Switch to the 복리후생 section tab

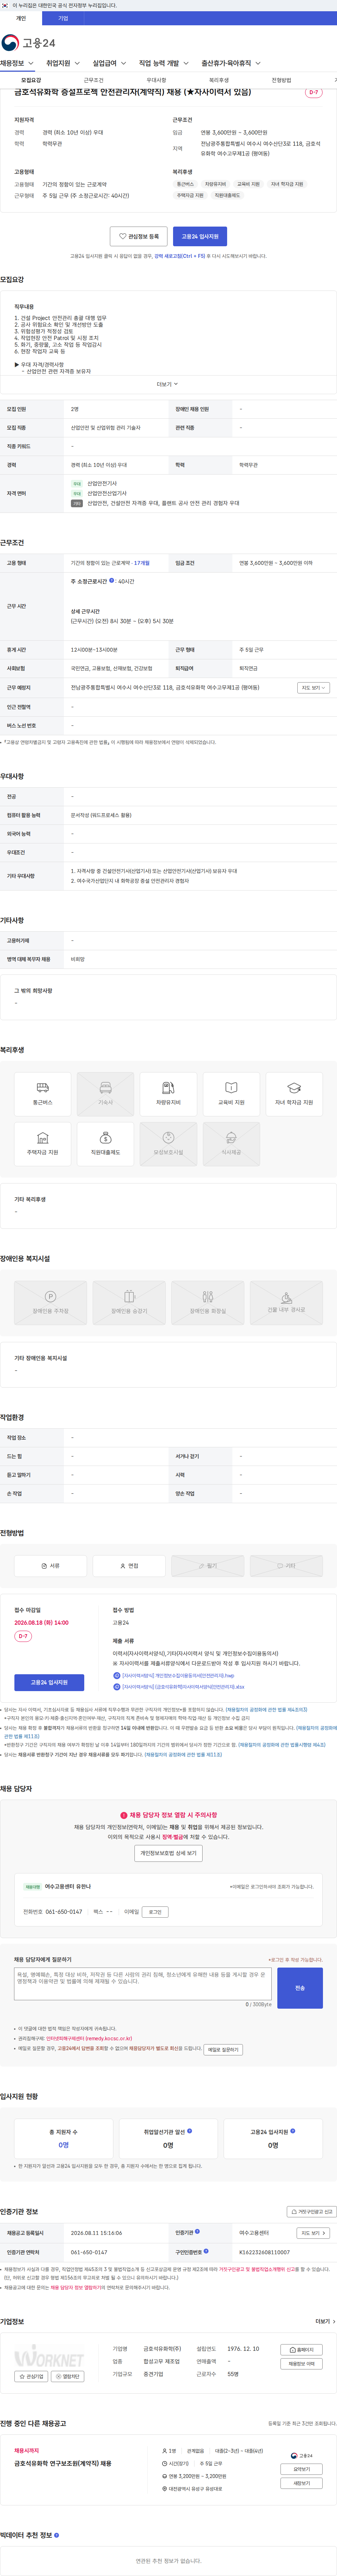click(219, 80)
